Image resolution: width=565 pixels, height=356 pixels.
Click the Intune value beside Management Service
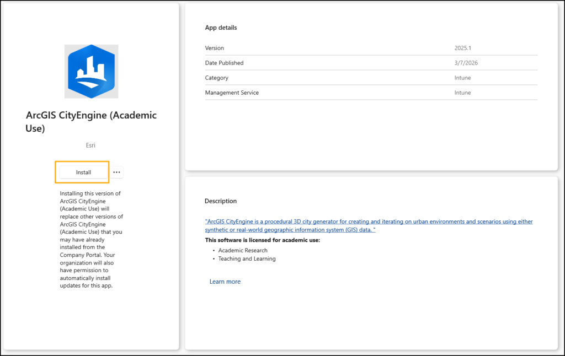click(462, 93)
